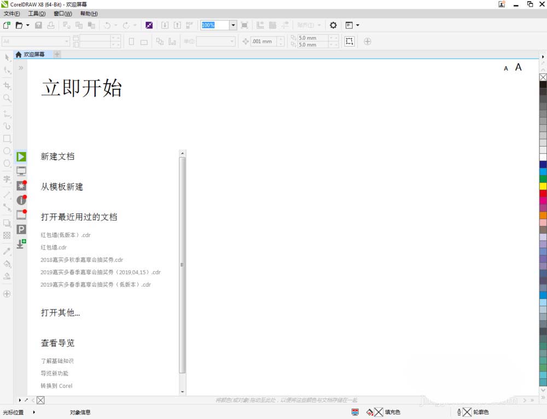
Task: Expand the welcome sidebar double chevron
Action: pyautogui.click(x=21, y=68)
